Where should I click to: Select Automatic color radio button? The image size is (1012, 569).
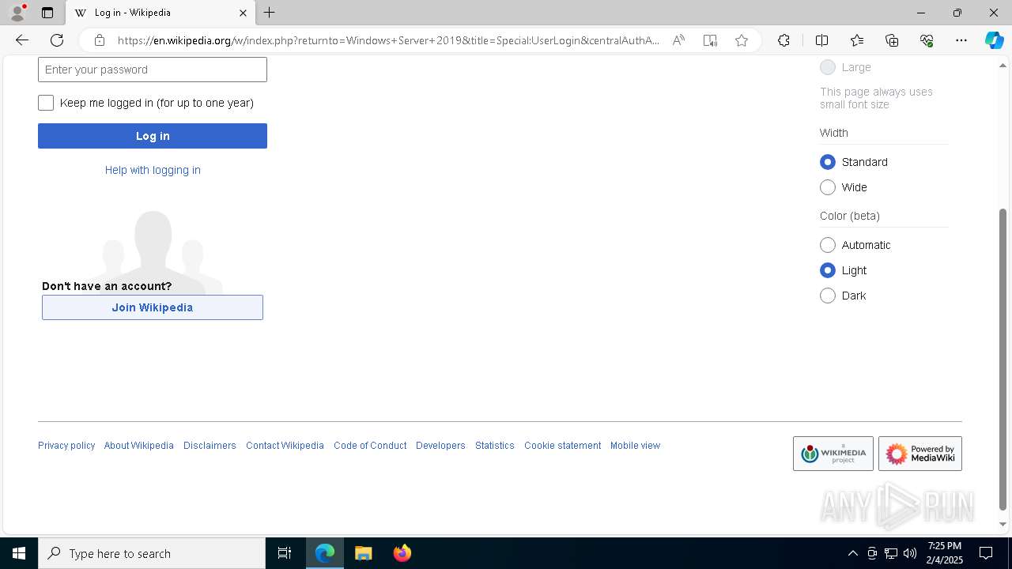click(x=828, y=245)
